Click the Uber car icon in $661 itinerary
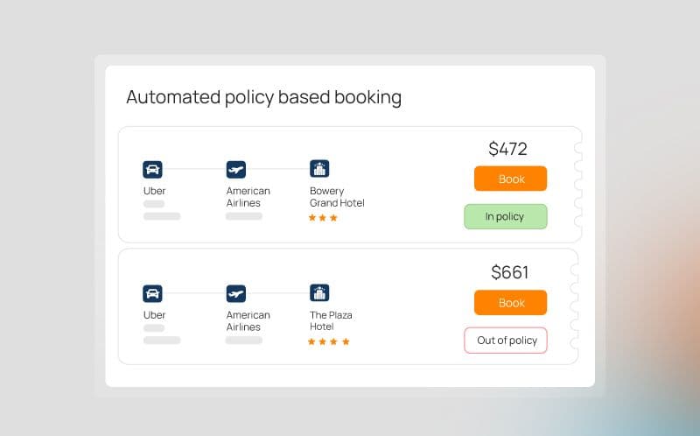The image size is (700, 436). pyautogui.click(x=152, y=293)
